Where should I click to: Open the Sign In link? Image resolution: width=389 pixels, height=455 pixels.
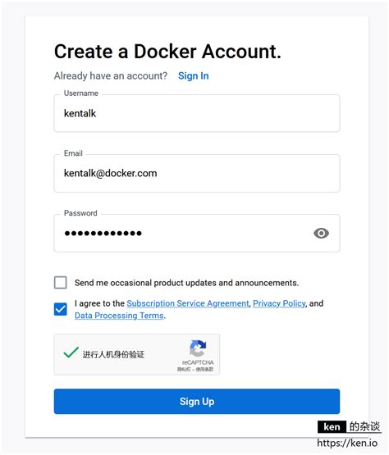click(x=194, y=75)
